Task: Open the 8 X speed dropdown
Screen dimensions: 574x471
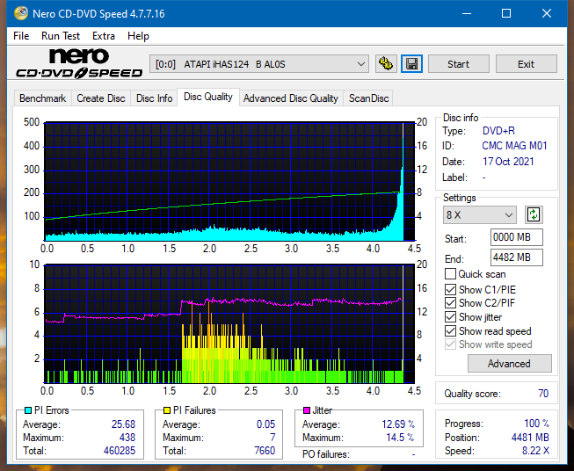Action: click(480, 214)
